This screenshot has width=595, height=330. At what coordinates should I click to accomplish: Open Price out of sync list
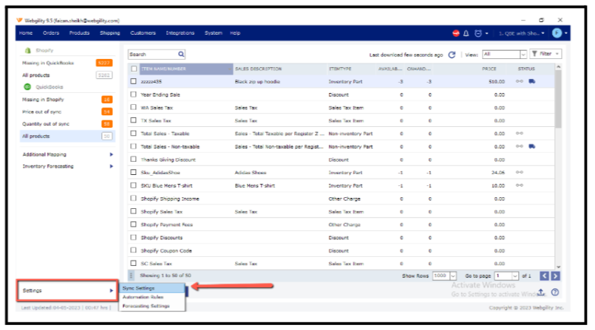[x=67, y=111]
